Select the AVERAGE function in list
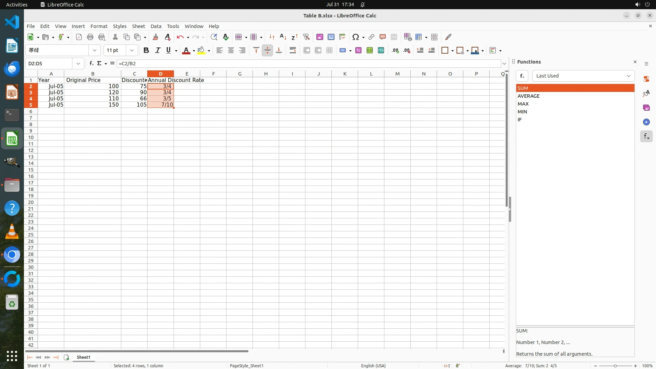The image size is (656, 369). [529, 96]
